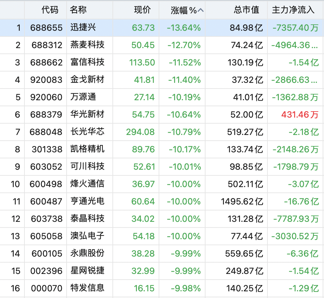
Task: Sort by the 名称 column header
Action: pos(78,10)
